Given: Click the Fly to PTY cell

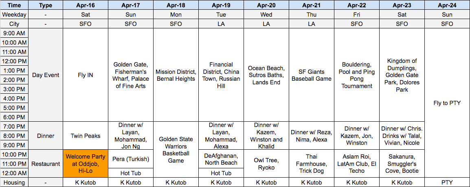Looking at the screenshot, I should pos(447,103).
